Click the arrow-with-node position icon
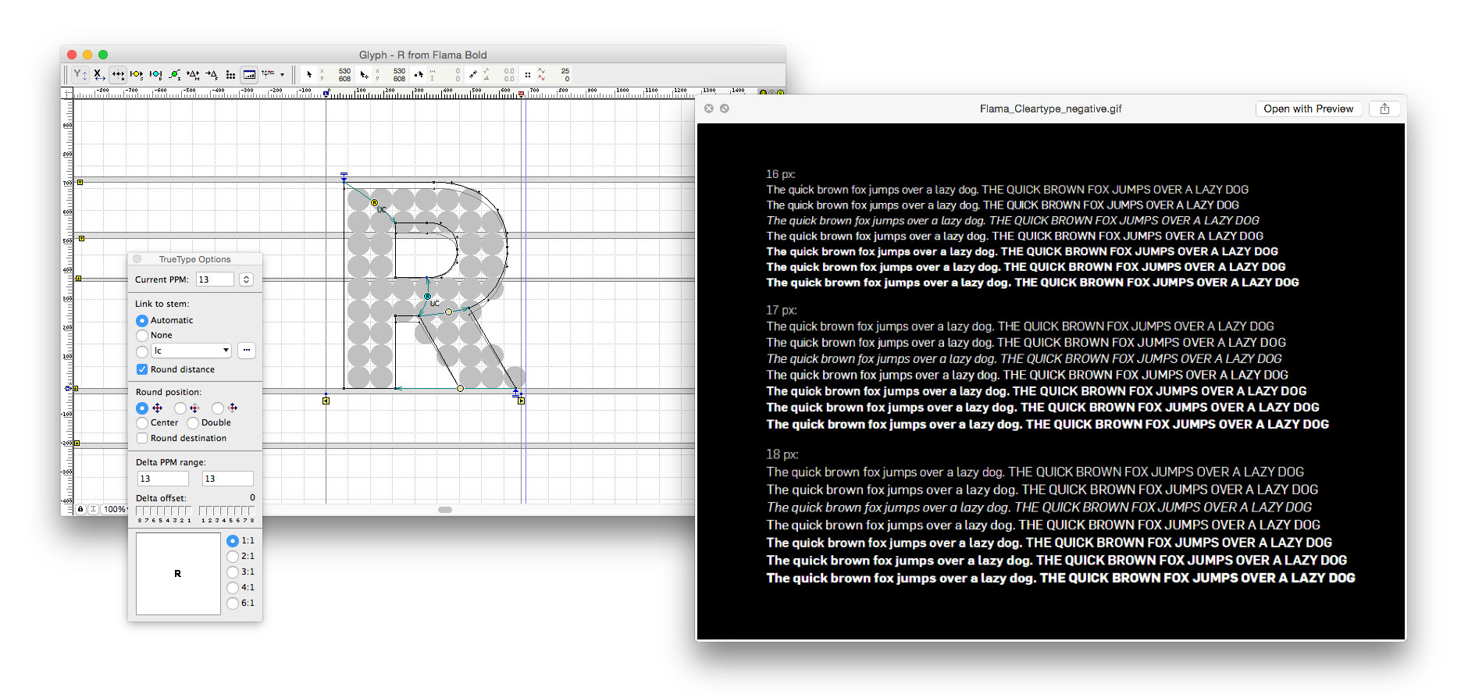This screenshot has height=698, width=1468. click(x=364, y=75)
